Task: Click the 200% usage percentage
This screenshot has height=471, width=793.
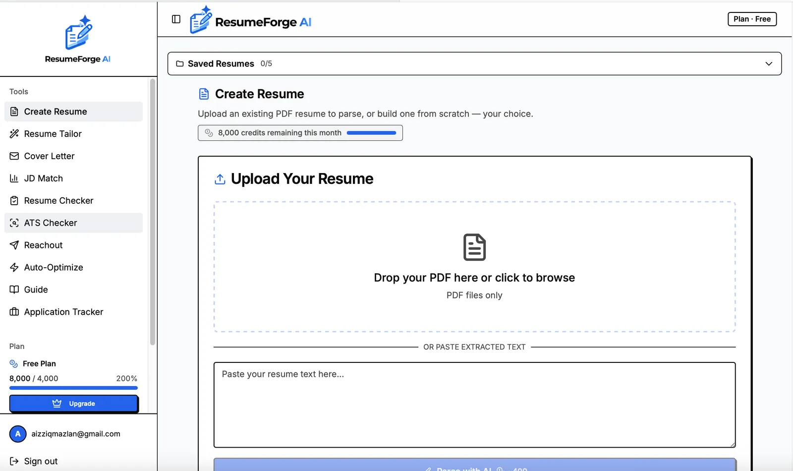Action: [x=127, y=378]
